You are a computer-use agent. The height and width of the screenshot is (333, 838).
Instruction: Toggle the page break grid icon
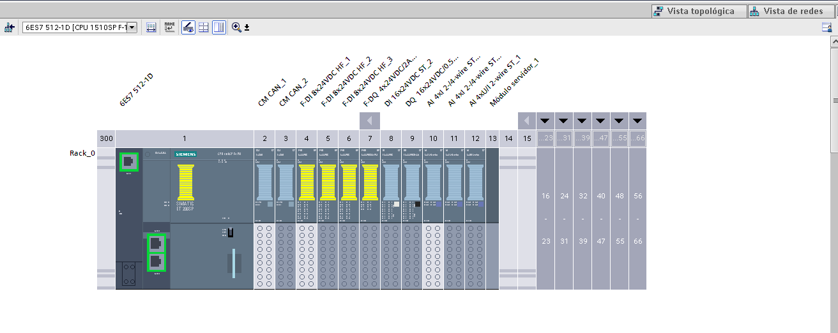pos(204,27)
